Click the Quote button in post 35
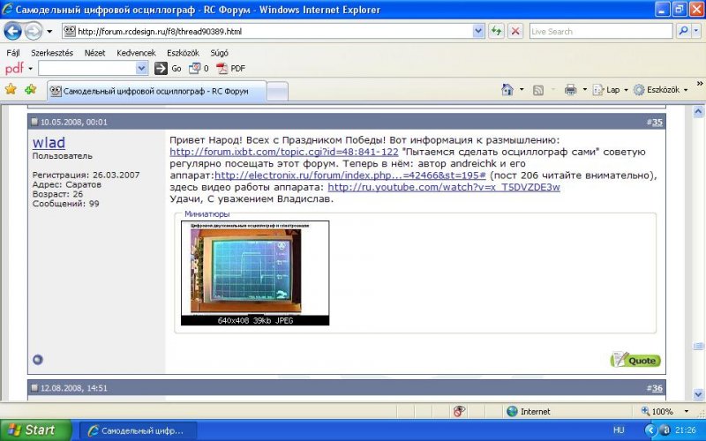 click(635, 360)
